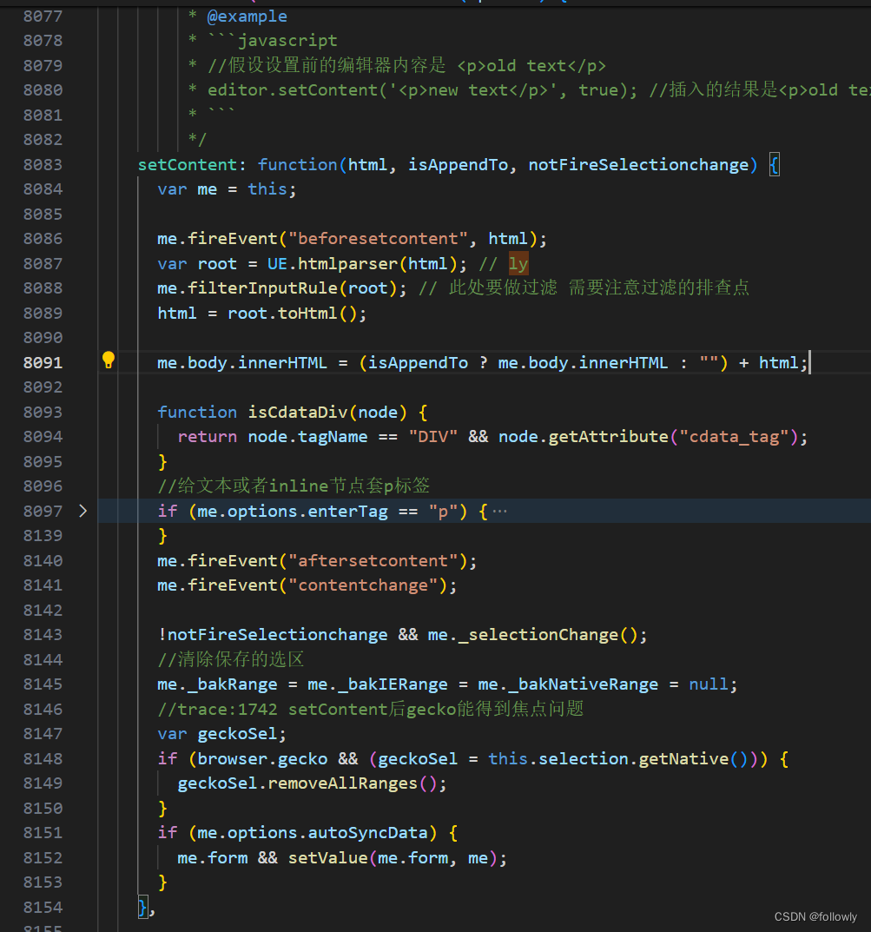Click 'this' keyword on line 8084
This screenshot has height=932, width=871.
pyautogui.click(x=267, y=189)
